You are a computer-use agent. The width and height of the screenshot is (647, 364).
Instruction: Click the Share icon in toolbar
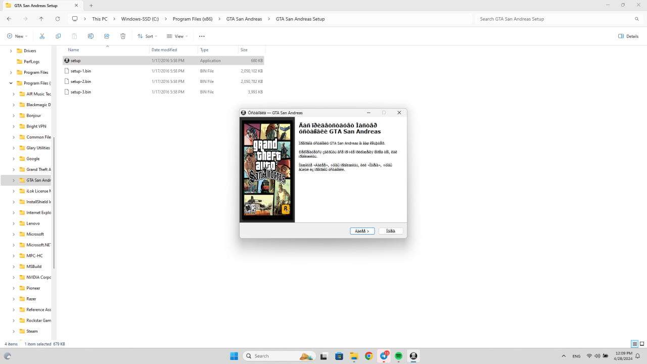click(107, 36)
